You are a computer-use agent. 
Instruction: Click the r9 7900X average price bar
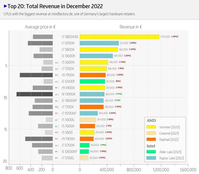39,139
